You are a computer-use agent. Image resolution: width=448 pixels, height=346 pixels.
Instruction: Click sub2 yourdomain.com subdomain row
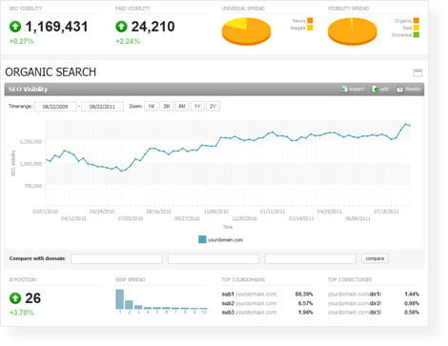(267, 303)
